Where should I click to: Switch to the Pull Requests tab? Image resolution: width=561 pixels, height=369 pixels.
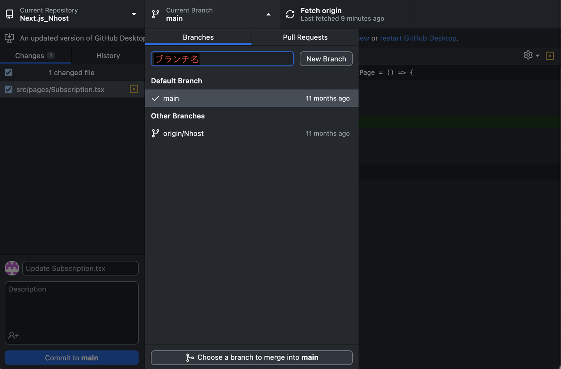305,37
